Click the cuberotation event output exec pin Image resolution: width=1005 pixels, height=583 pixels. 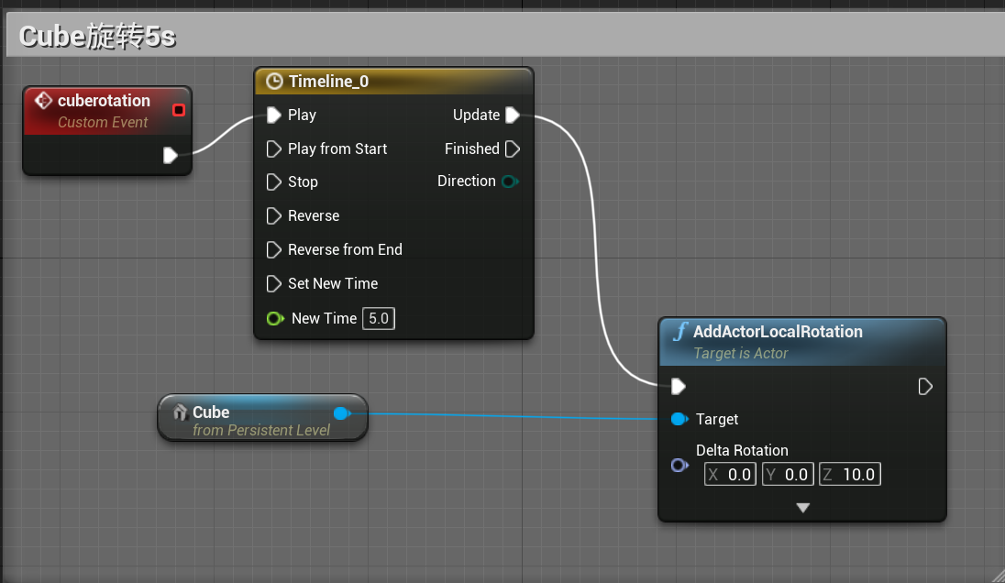click(x=170, y=156)
